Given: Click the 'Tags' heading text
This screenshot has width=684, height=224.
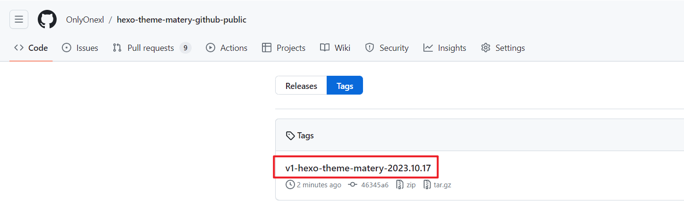Looking at the screenshot, I should click(305, 136).
